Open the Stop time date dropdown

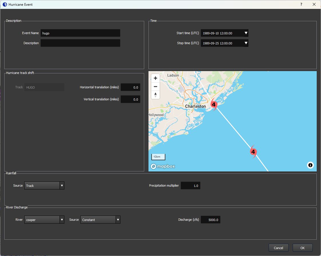tap(246, 43)
